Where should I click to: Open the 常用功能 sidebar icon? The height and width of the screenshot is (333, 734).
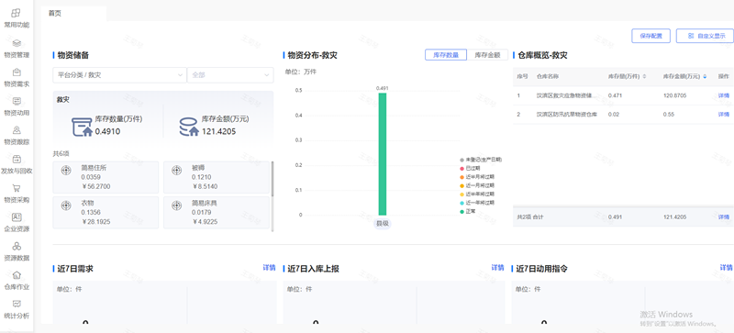[17, 13]
